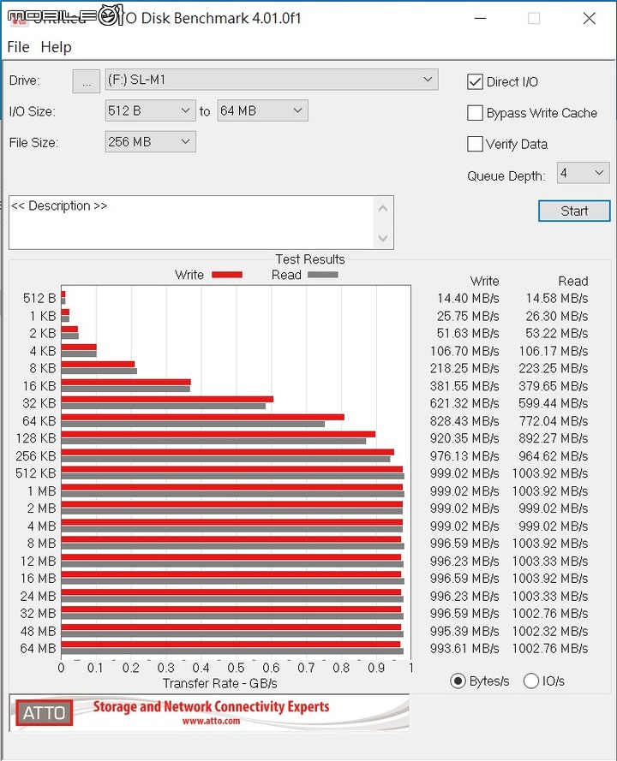Click the ATTO logo in the banner
The width and height of the screenshot is (617, 761).
[45, 712]
